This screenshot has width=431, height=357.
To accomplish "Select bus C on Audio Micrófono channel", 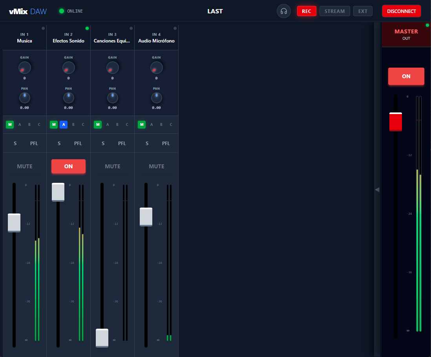I will 171,124.
